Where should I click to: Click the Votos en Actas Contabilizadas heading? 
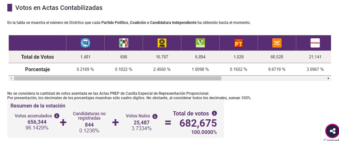[x=59, y=8]
